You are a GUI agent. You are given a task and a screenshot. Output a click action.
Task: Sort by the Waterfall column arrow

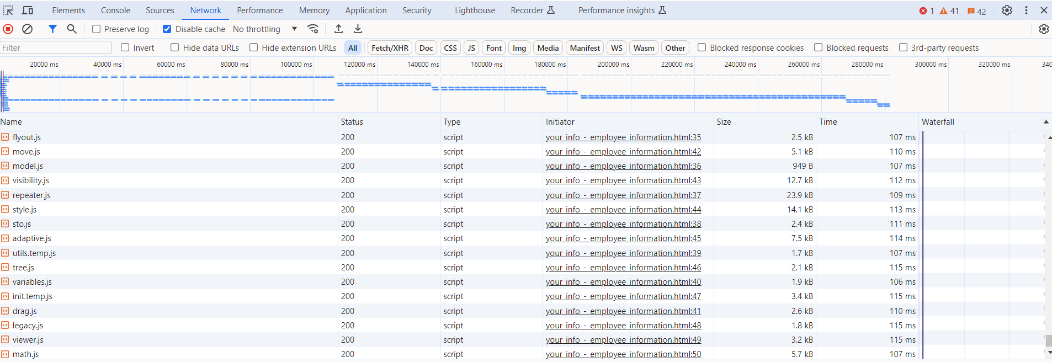[x=1045, y=122]
